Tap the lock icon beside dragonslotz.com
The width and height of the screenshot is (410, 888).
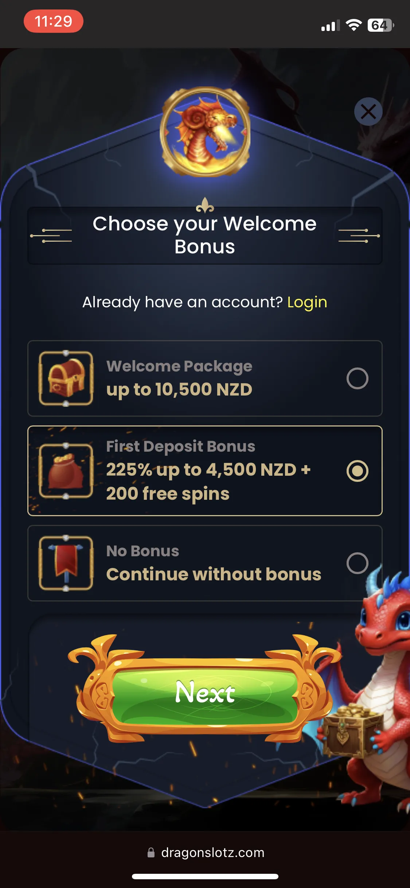click(x=151, y=852)
